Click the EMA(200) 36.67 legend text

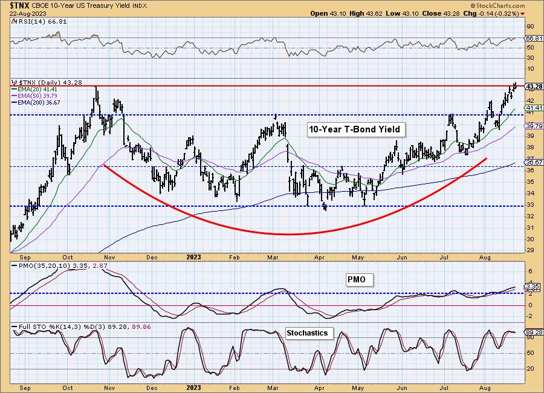coord(39,102)
